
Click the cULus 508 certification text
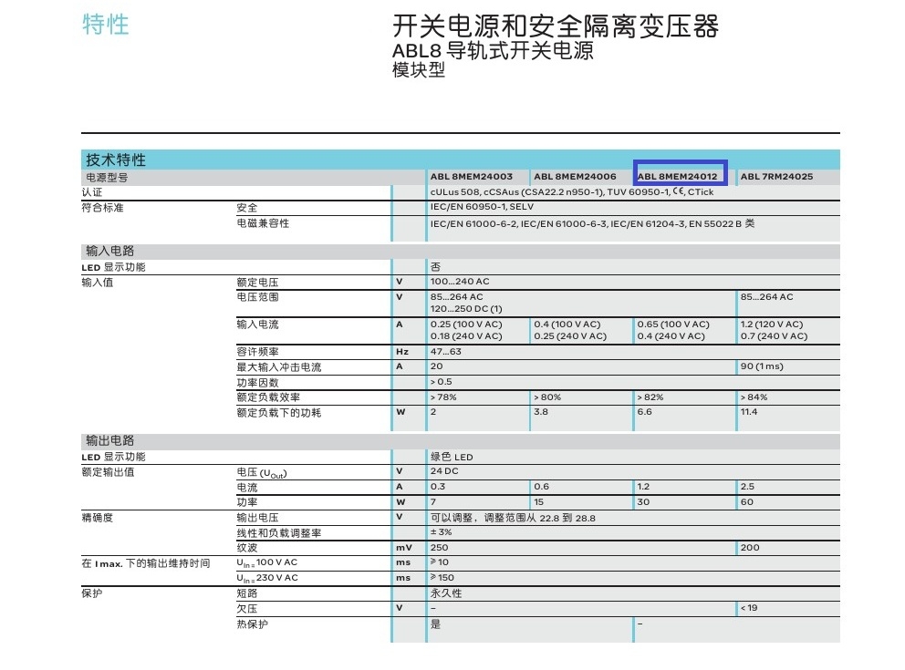[x=571, y=192]
